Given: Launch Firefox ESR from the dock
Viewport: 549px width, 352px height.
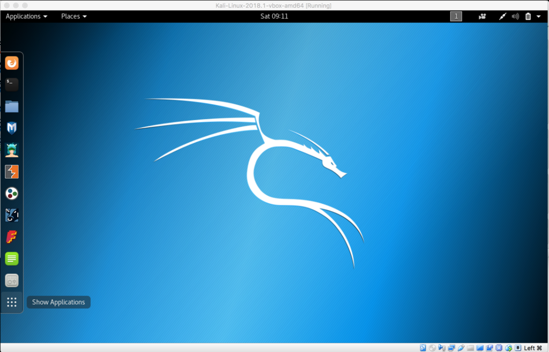Looking at the screenshot, I should pyautogui.click(x=12, y=63).
